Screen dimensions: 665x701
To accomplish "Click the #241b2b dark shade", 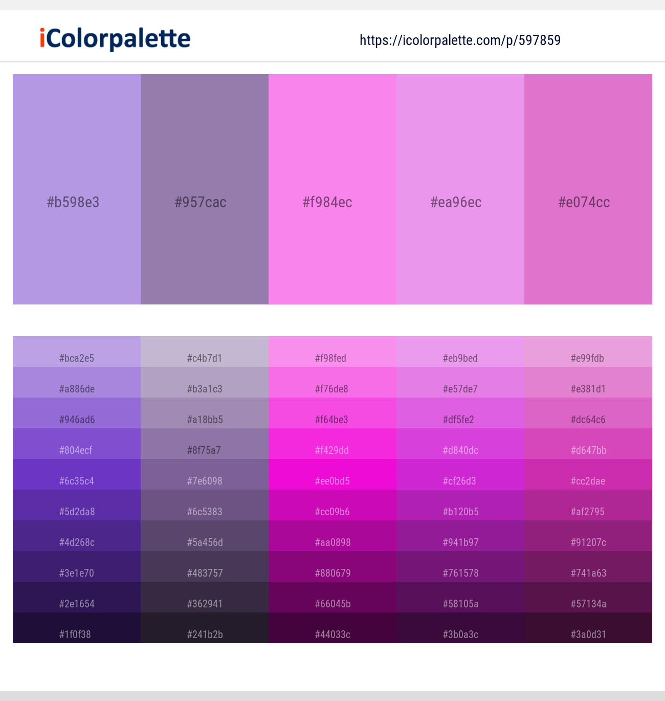I will coord(205,628).
